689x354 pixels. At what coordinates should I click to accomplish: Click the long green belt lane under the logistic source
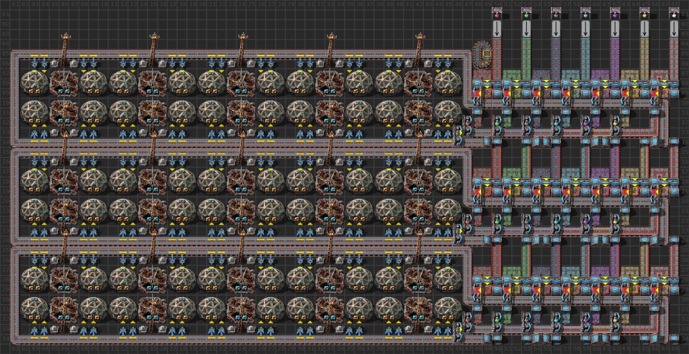click(526, 58)
